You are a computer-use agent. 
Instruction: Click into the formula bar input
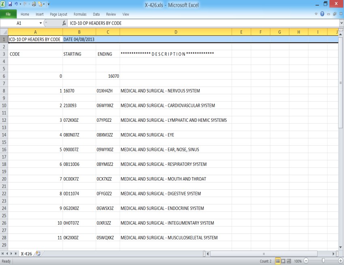(x=203, y=23)
